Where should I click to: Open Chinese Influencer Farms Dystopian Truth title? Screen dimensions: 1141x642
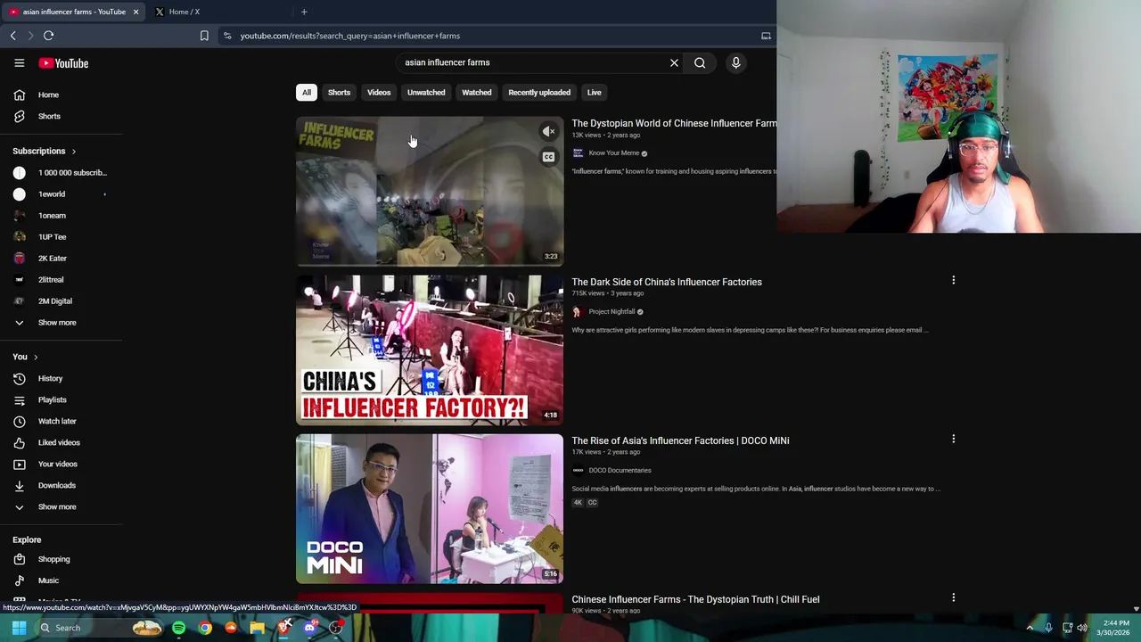pos(695,599)
